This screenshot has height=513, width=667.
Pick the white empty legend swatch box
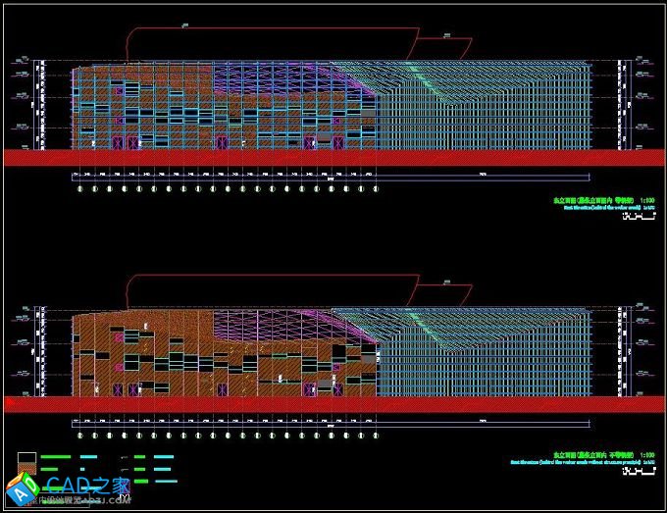(27, 458)
